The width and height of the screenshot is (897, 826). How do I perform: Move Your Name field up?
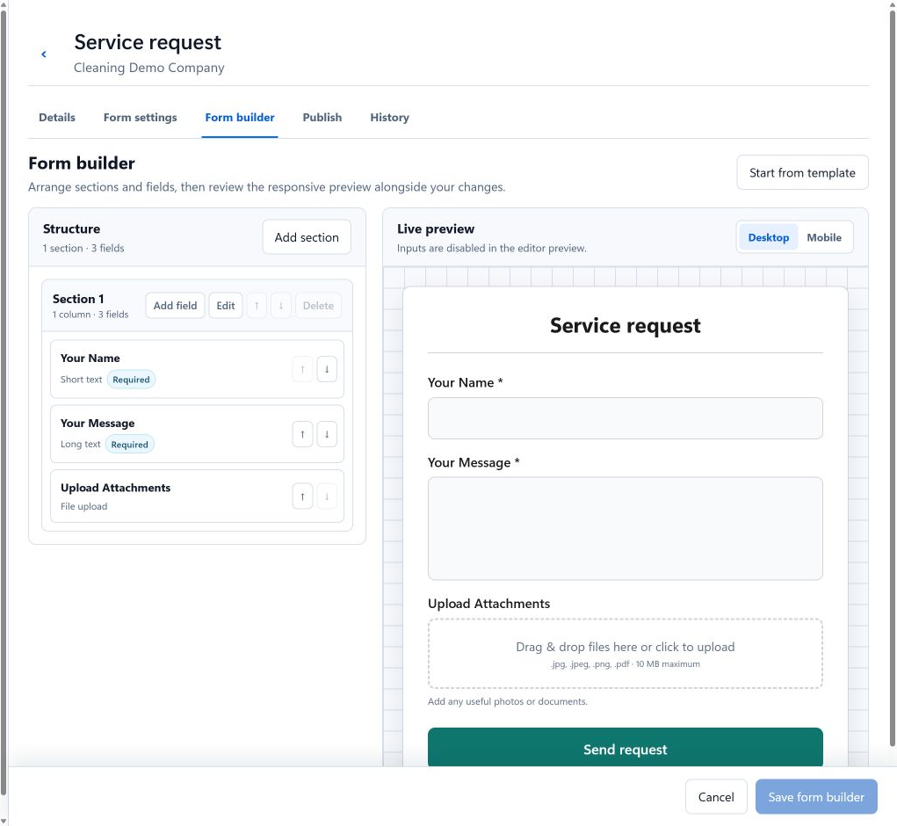(x=302, y=369)
